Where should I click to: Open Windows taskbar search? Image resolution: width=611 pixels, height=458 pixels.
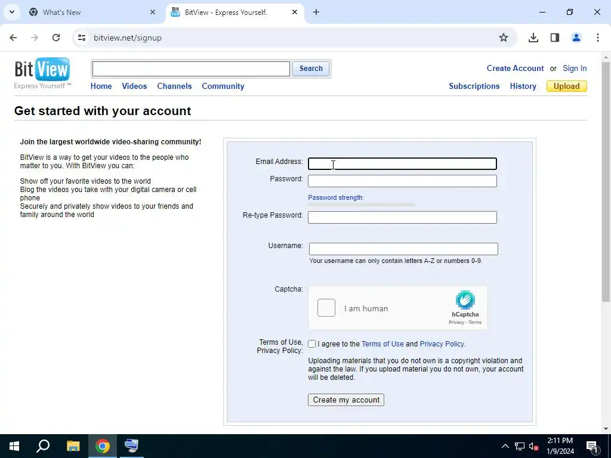pos(43,446)
